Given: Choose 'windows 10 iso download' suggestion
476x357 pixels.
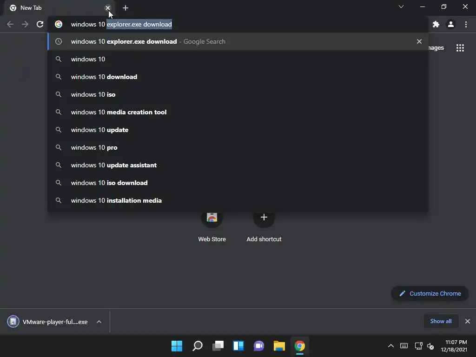Looking at the screenshot, I should [x=238, y=183].
